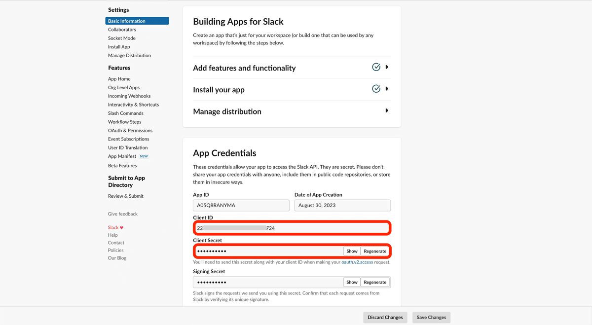Image resolution: width=592 pixels, height=325 pixels.
Task: Open Slash Commands page
Action: [126, 113]
